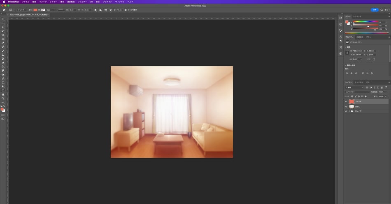
Task: Open the Apple menu
Action: point(4,2)
